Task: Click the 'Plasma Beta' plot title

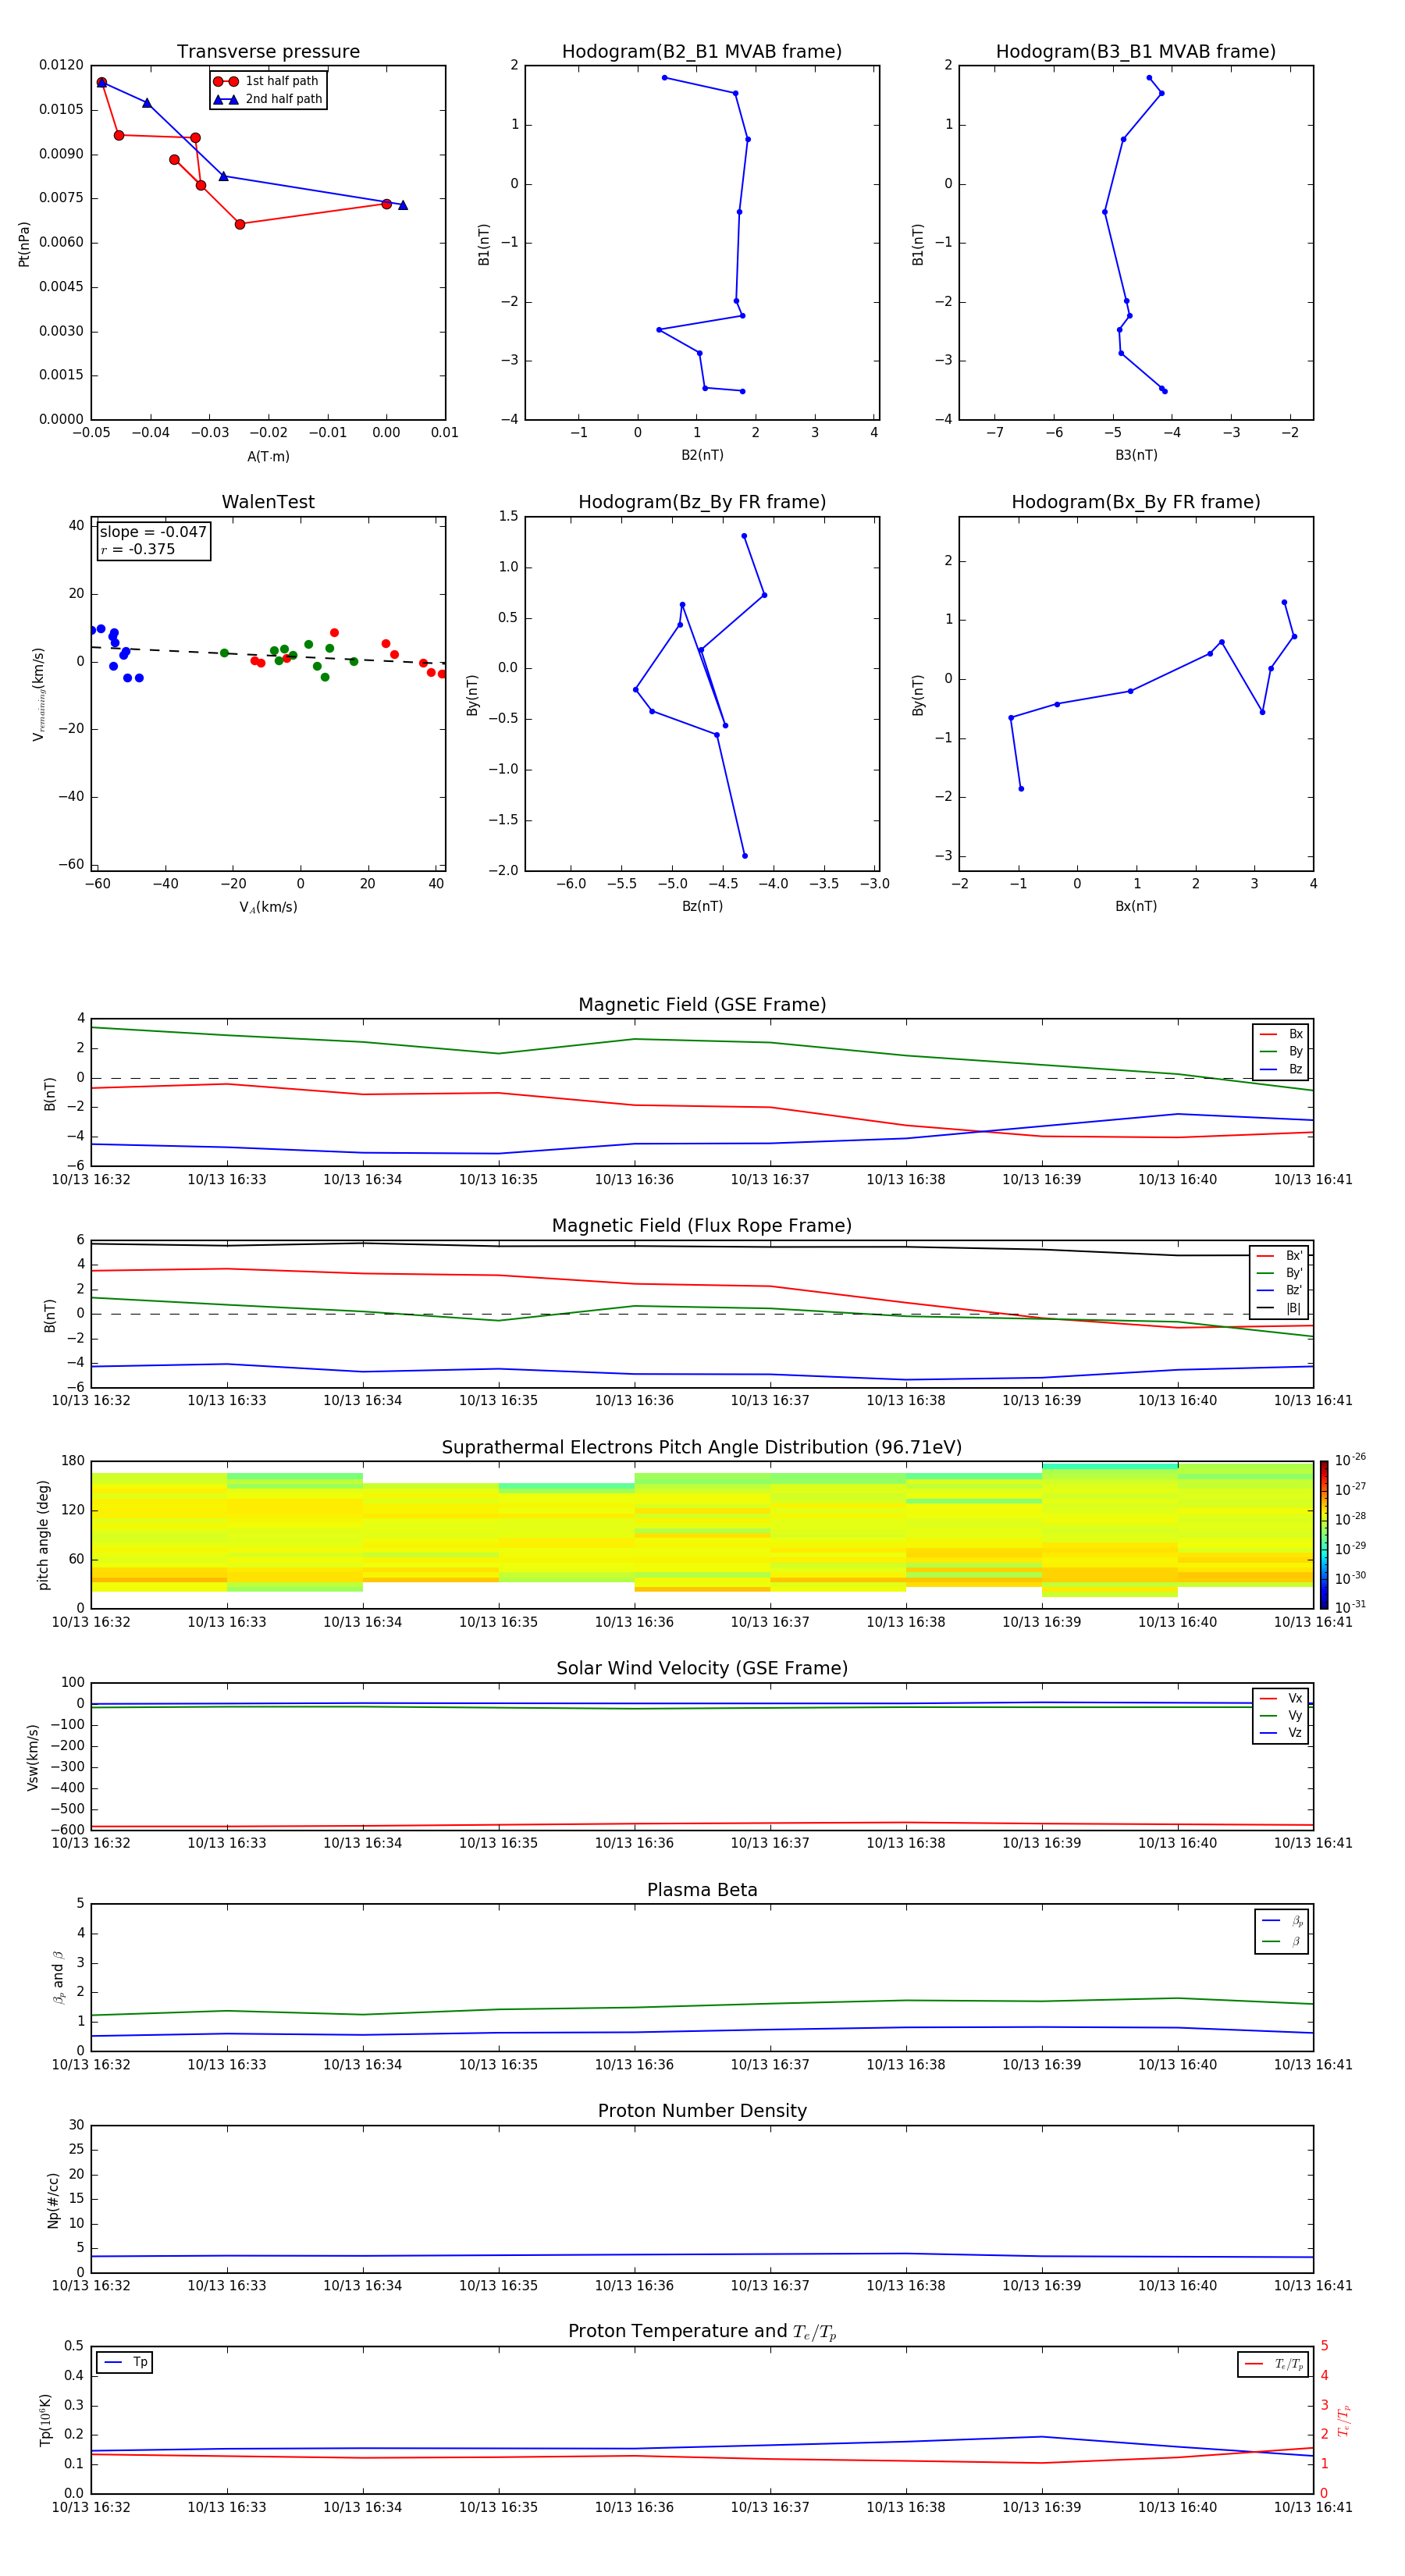Action: (x=702, y=1890)
